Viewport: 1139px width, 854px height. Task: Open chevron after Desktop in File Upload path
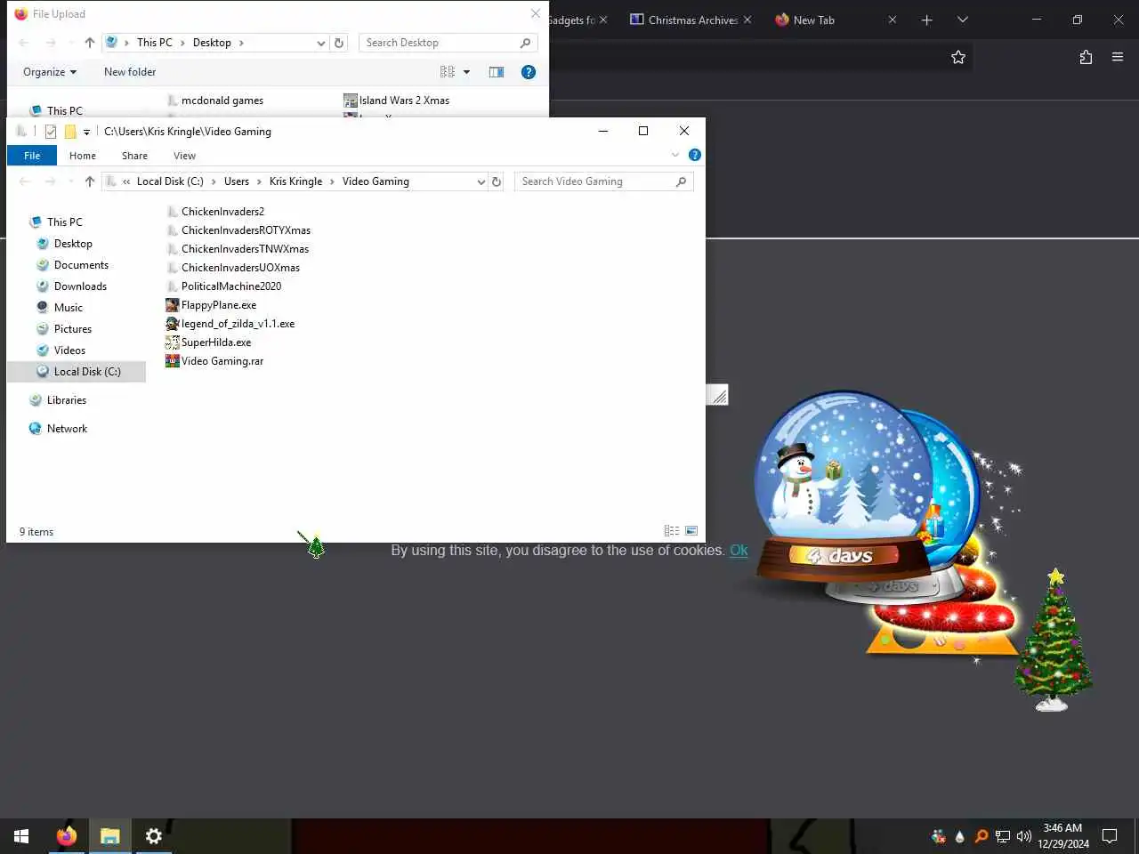(241, 43)
